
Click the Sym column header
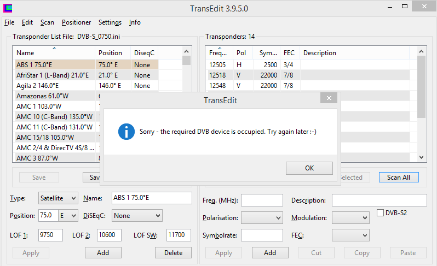coord(267,53)
